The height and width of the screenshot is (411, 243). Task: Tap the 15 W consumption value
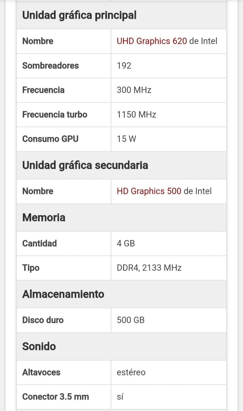[x=126, y=139]
